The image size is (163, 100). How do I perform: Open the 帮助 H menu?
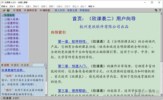[x=91, y=6]
